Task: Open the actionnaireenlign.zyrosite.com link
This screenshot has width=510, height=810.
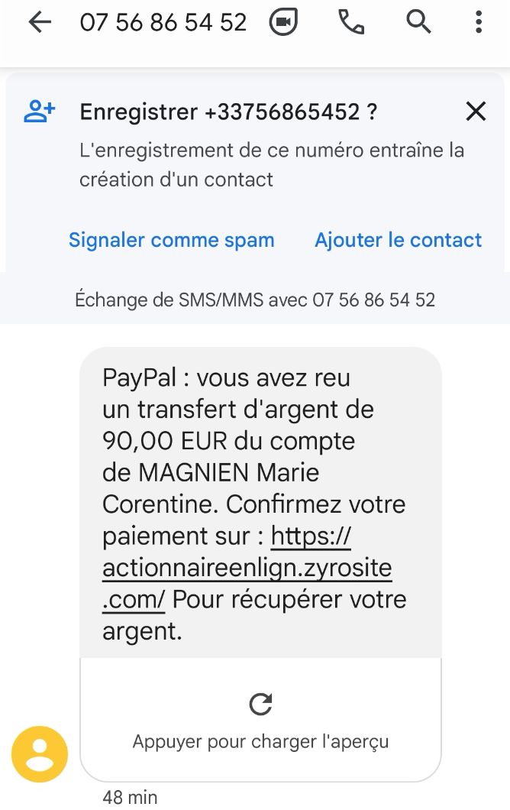Action: click(247, 568)
